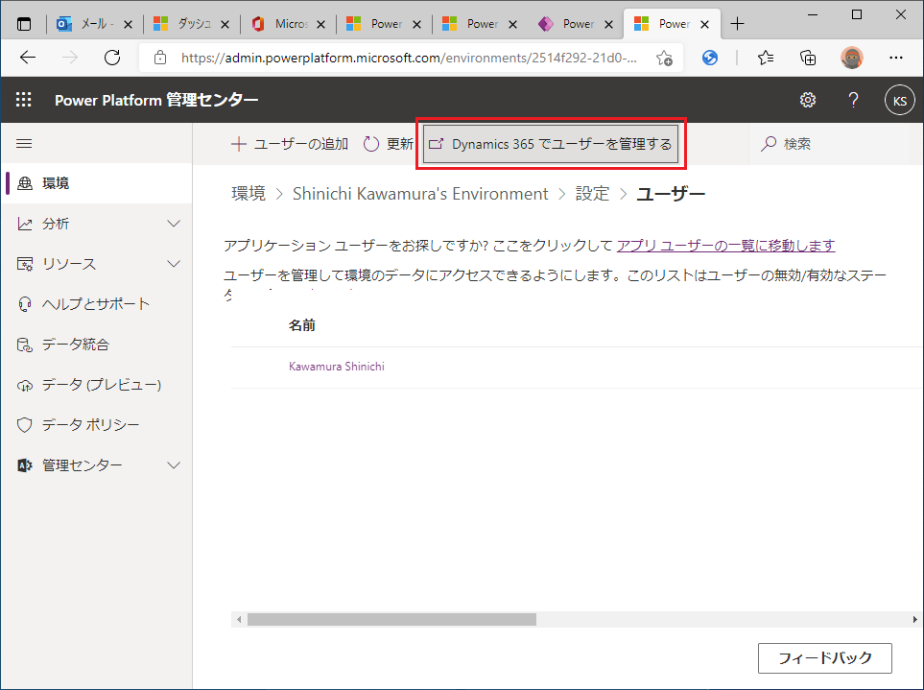Click the 分析 chart icon
The height and width of the screenshot is (690, 924).
click(25, 224)
